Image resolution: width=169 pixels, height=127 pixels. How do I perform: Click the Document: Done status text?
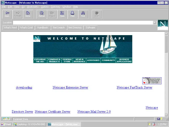21,119
